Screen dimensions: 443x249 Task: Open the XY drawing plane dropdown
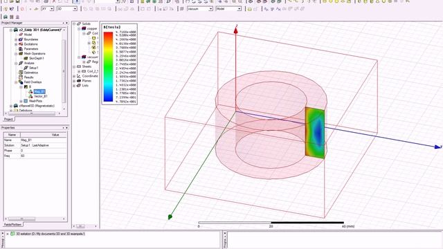pos(52,9)
